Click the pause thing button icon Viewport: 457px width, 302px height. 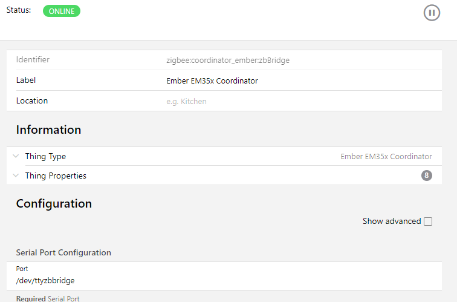click(x=432, y=13)
